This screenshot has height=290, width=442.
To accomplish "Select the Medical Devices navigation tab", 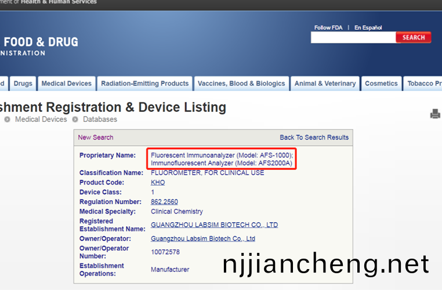I will pos(67,84).
